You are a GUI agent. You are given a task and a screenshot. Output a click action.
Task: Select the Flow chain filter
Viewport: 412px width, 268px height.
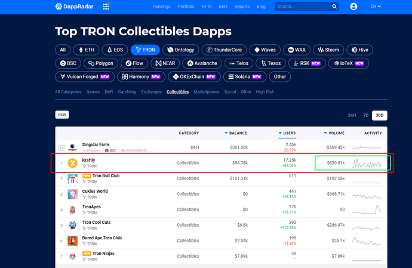(x=134, y=63)
